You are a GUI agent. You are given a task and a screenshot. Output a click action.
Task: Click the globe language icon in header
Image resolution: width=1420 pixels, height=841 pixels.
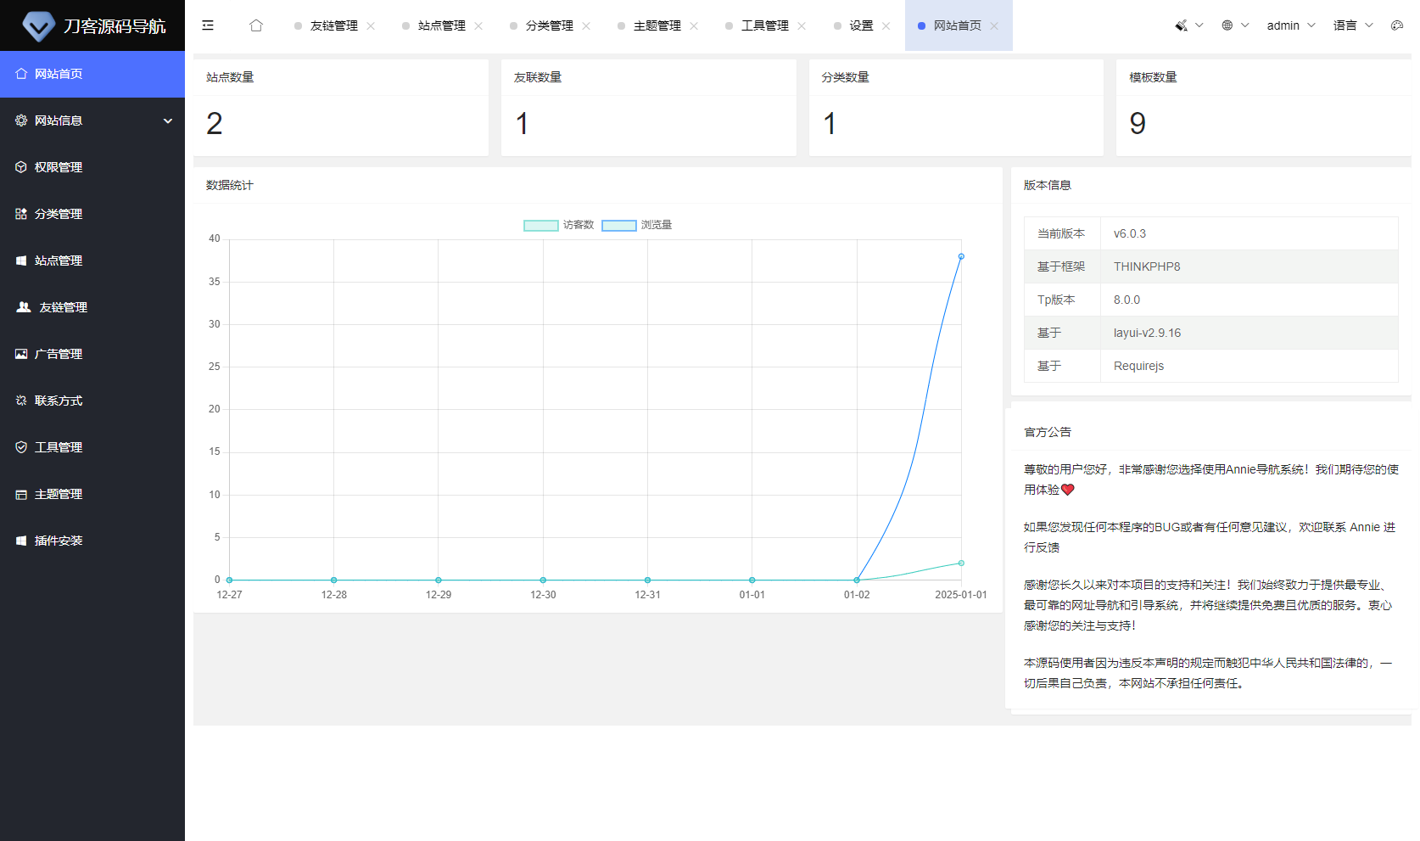1227,25
